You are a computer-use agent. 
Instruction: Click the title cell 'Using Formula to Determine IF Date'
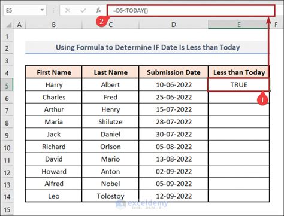(x=147, y=47)
